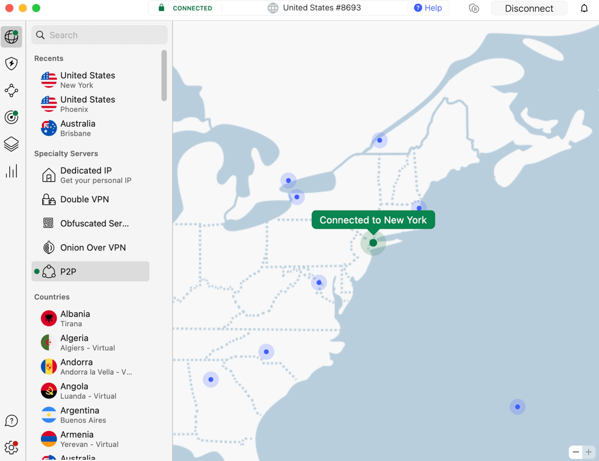Select Algeria Algiers - Virtual text

88,342
